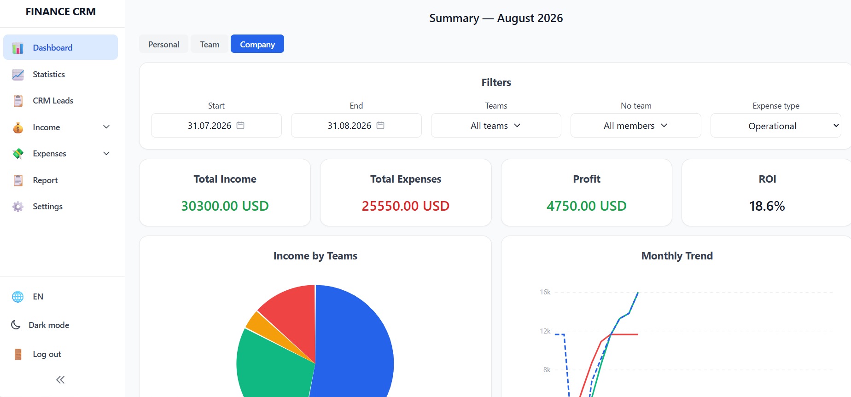The height and width of the screenshot is (397, 851).
Task: Click the Total Income value 30300.00 USD
Action: [x=225, y=206]
